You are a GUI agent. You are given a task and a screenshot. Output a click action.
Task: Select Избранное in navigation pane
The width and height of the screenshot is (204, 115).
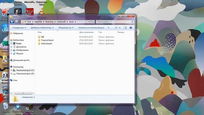[18, 33]
